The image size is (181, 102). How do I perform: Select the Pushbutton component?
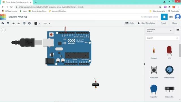(x=154, y=72)
